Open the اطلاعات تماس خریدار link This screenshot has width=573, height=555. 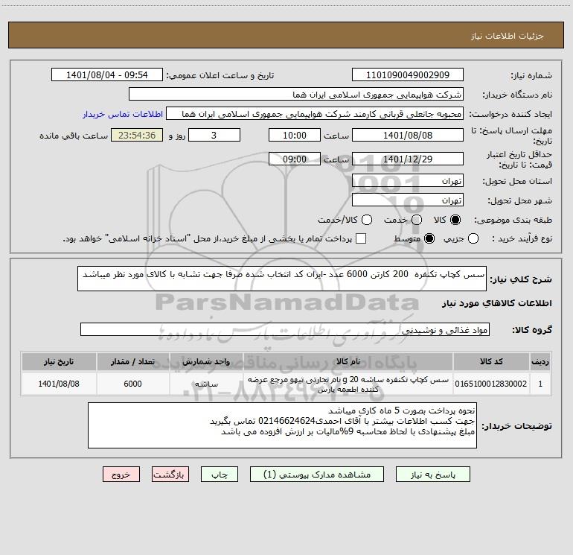click(x=123, y=114)
